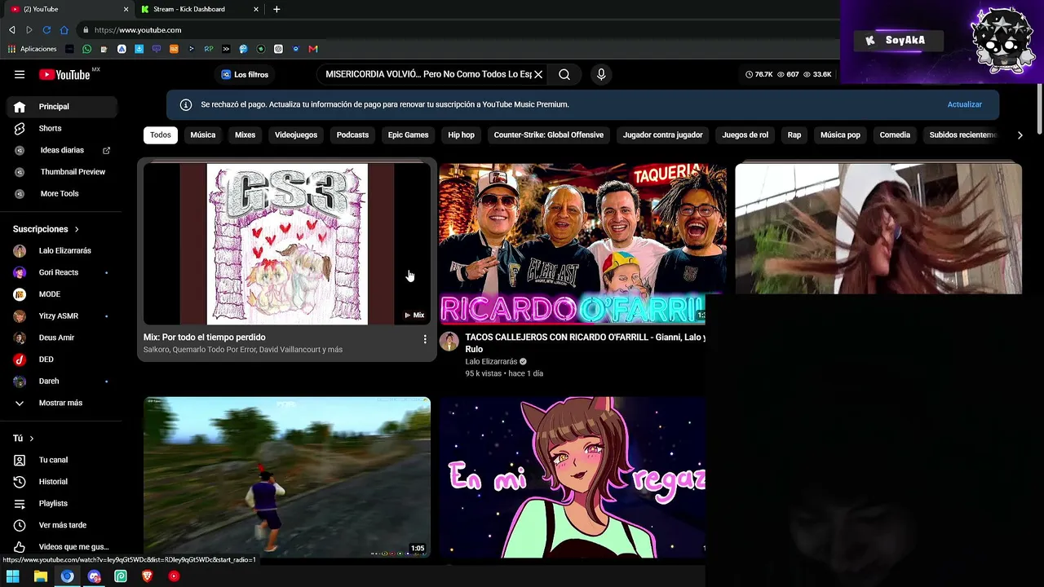Click the browser home button
Viewport: 1044px width, 587px height.
point(64,30)
